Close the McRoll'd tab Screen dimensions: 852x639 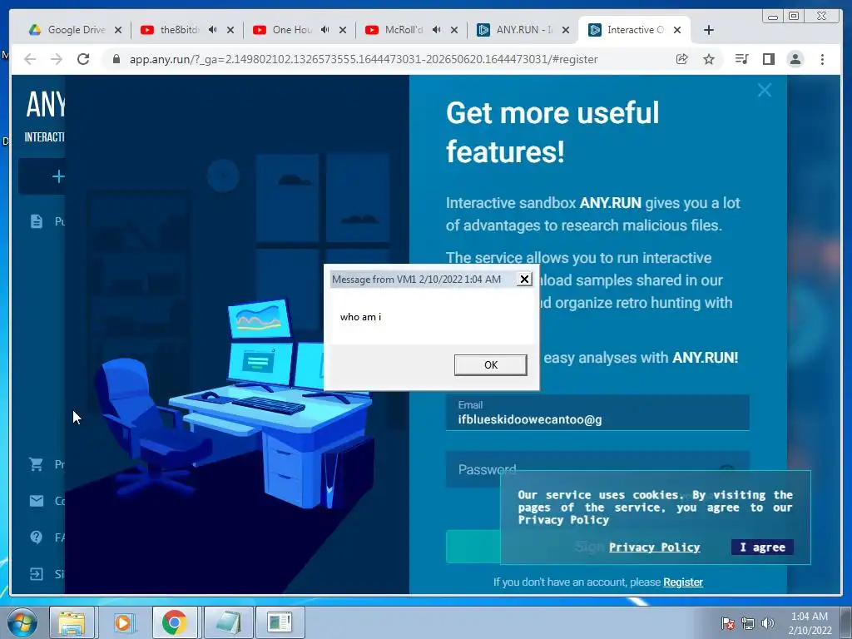(x=454, y=30)
